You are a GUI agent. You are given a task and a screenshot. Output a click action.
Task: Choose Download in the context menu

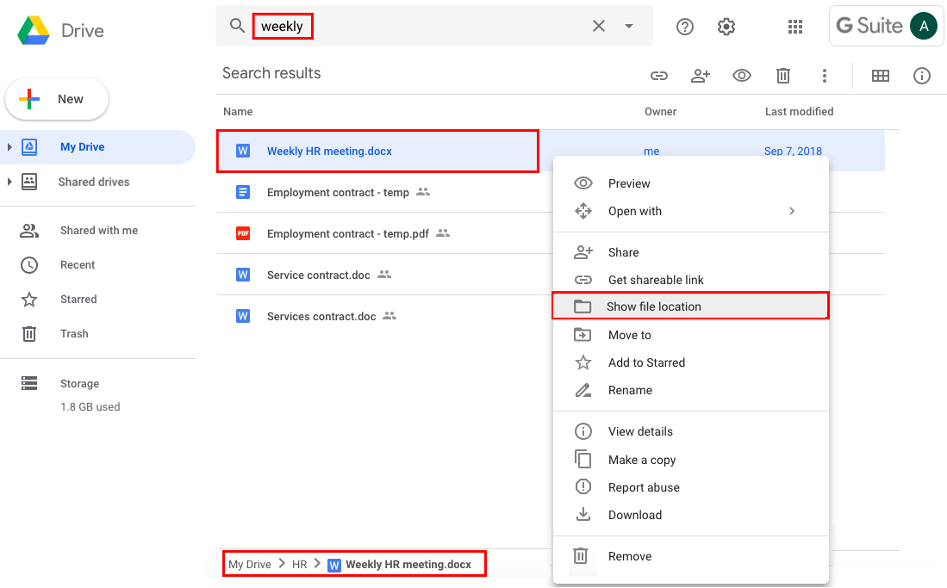(x=690, y=516)
